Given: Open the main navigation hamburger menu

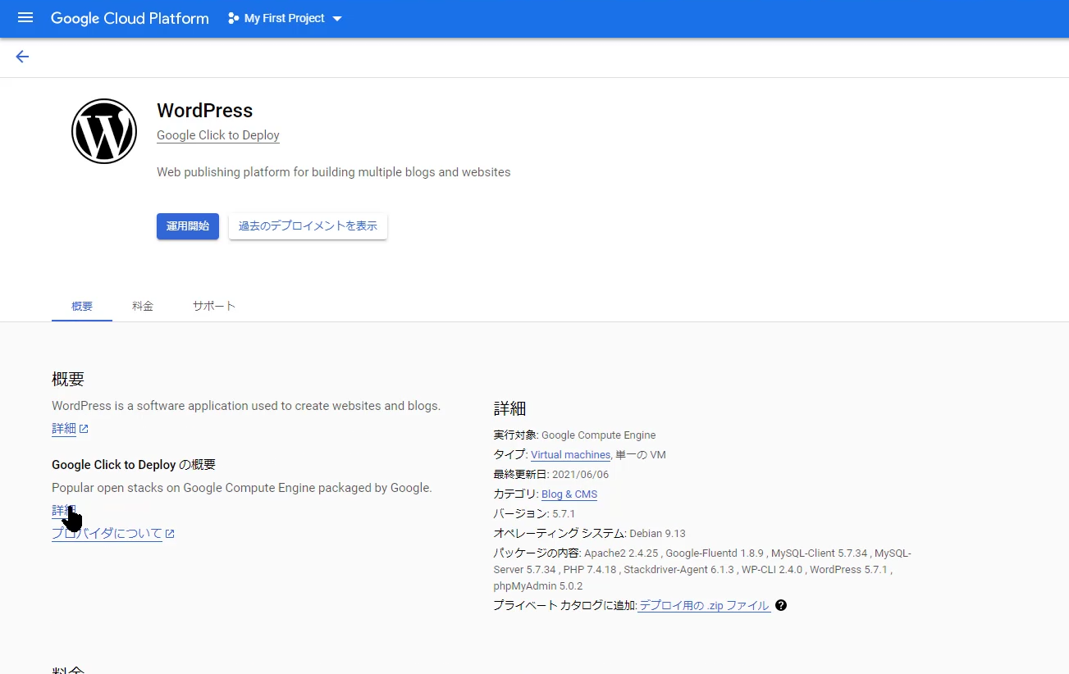Looking at the screenshot, I should 25,18.
